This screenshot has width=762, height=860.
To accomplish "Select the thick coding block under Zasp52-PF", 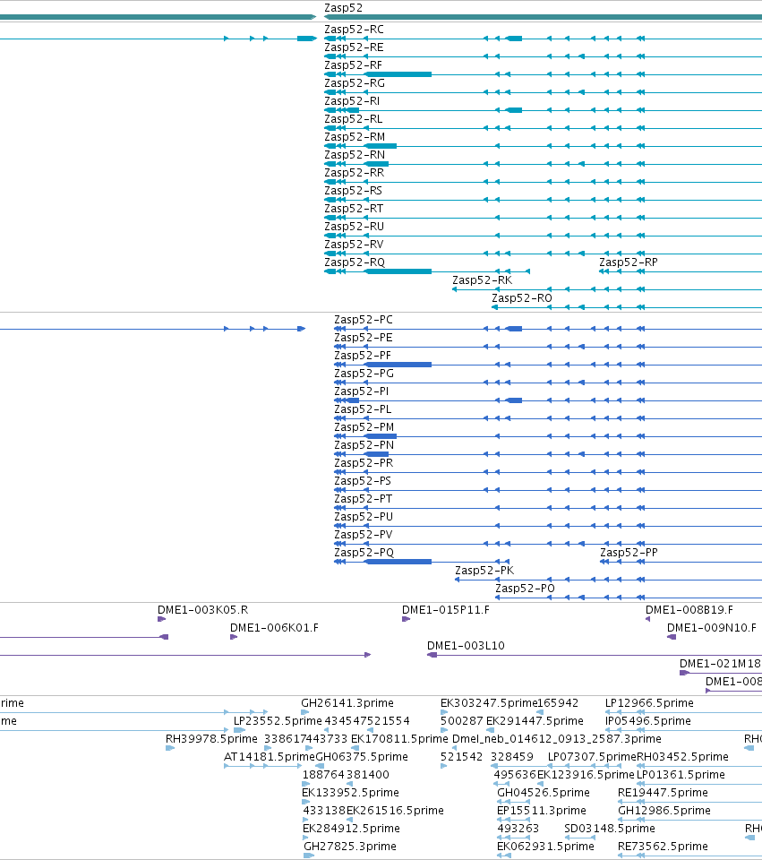I will 398,365.
